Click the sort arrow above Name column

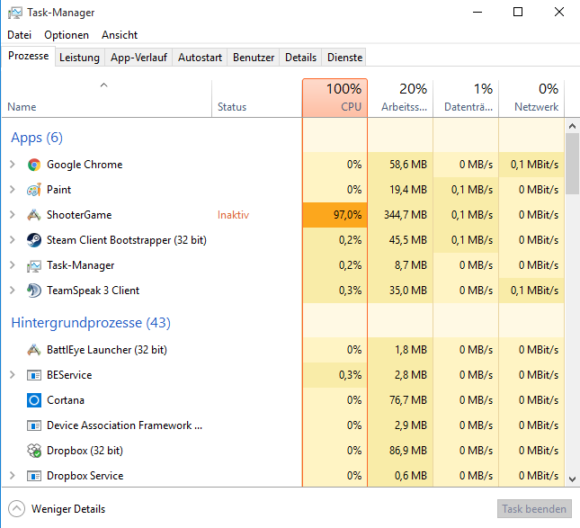pyautogui.click(x=104, y=85)
